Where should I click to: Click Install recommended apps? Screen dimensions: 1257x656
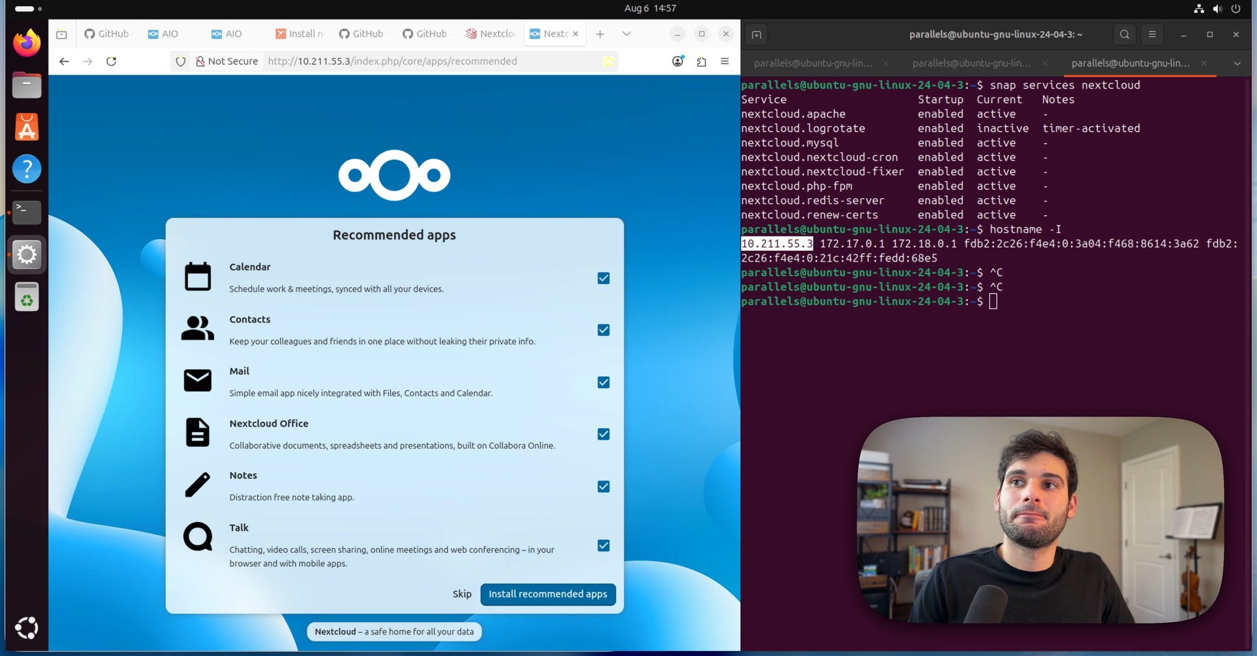(548, 594)
